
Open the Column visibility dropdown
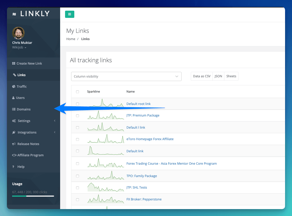[x=126, y=76]
